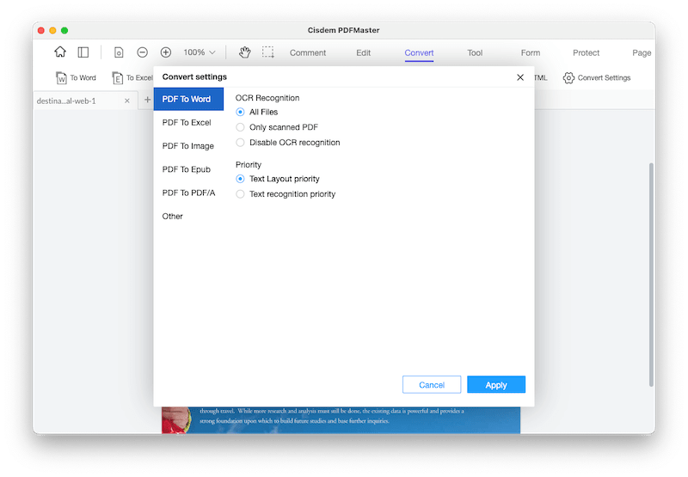Select PDF To Excel category
Viewport: 688px width, 477px height.
[188, 122]
